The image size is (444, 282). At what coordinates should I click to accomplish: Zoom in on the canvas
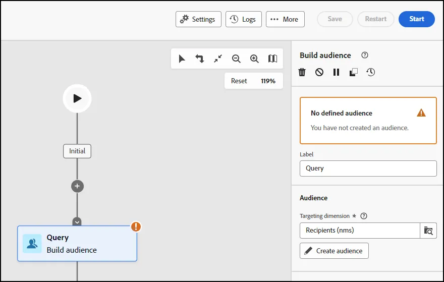(x=254, y=59)
